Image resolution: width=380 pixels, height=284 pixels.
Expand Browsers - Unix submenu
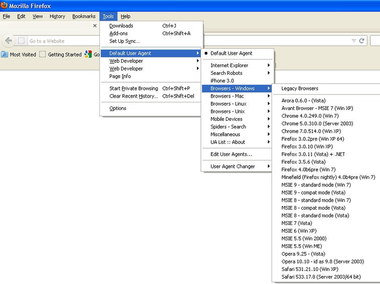click(x=238, y=112)
